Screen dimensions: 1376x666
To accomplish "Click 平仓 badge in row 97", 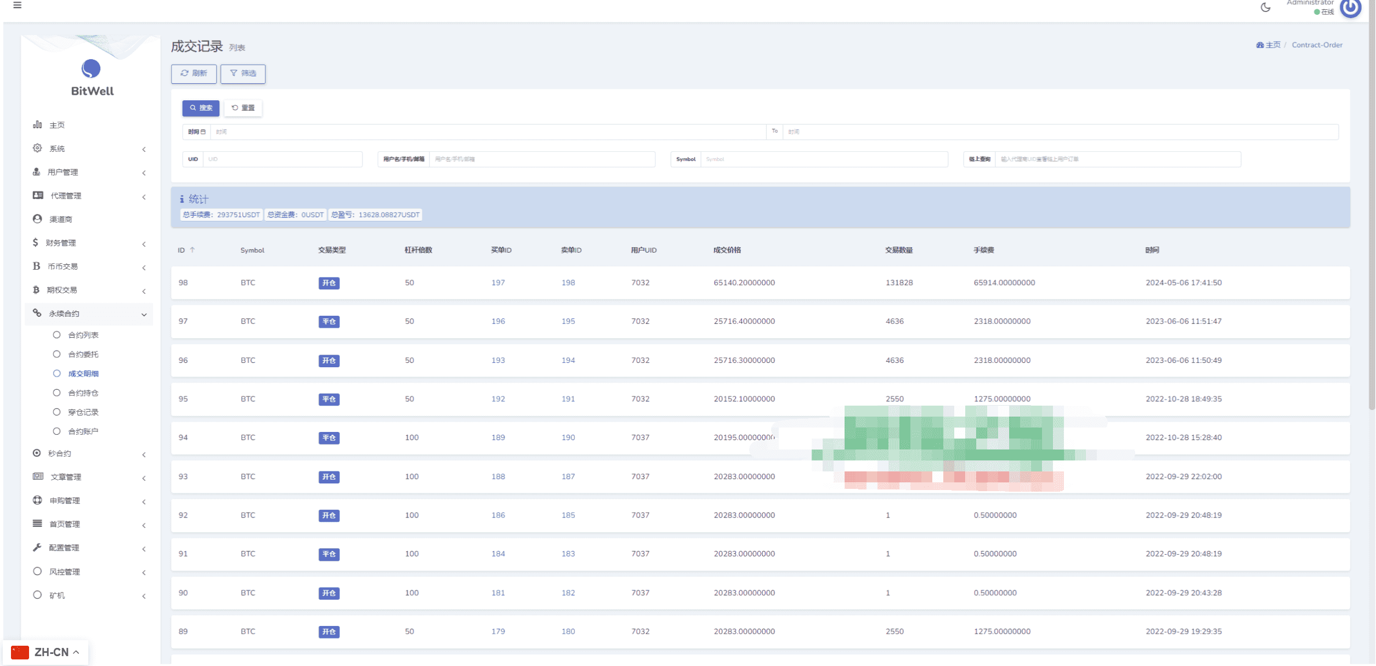I will click(329, 322).
